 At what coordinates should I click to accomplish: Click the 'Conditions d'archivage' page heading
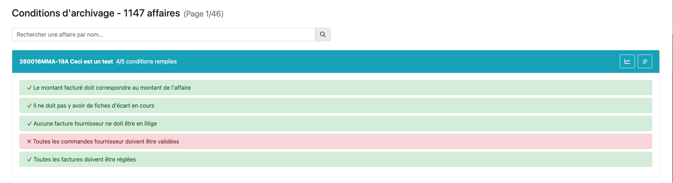point(63,13)
